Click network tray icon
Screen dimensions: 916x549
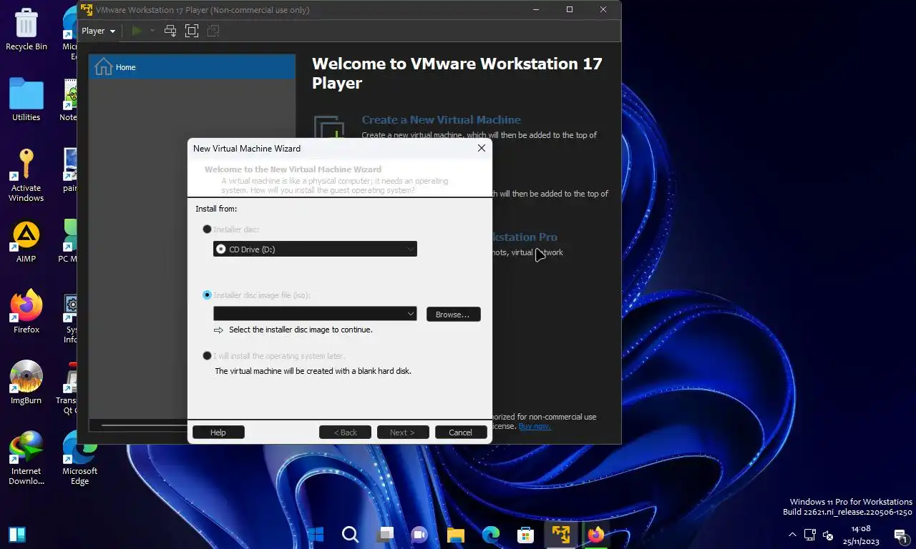point(810,535)
